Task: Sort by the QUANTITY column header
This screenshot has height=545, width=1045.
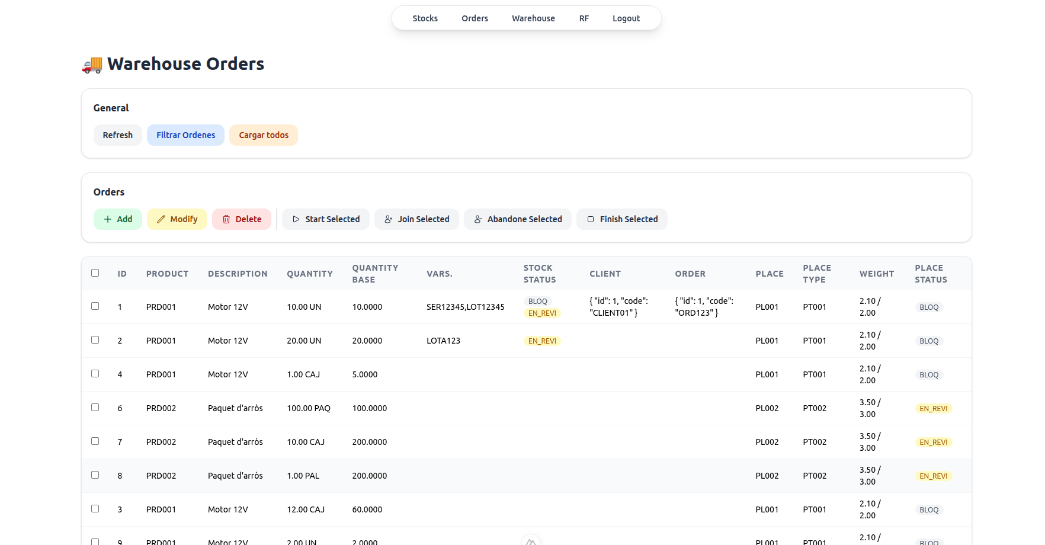Action: tap(310, 274)
